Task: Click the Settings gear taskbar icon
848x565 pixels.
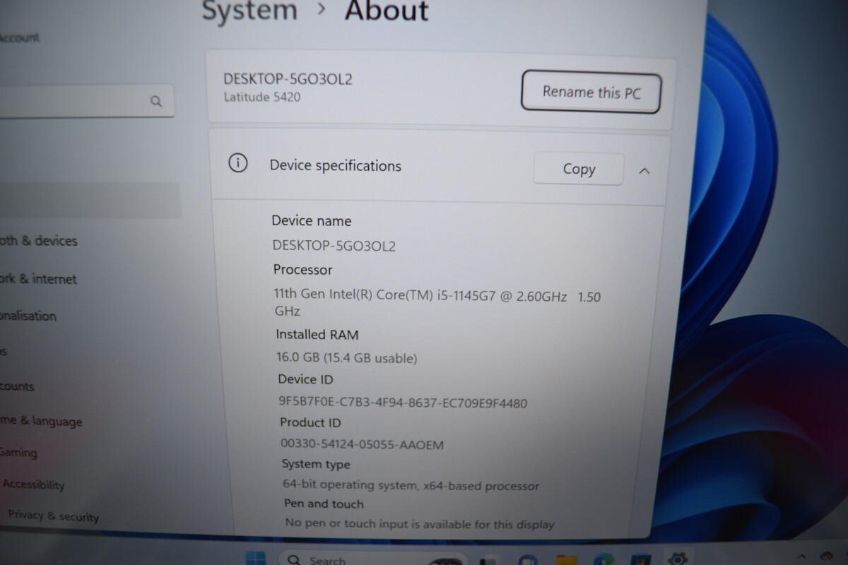Action: tap(678, 559)
